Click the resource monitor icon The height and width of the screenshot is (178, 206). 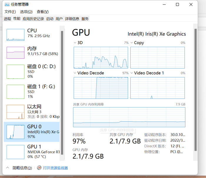tap(39, 168)
